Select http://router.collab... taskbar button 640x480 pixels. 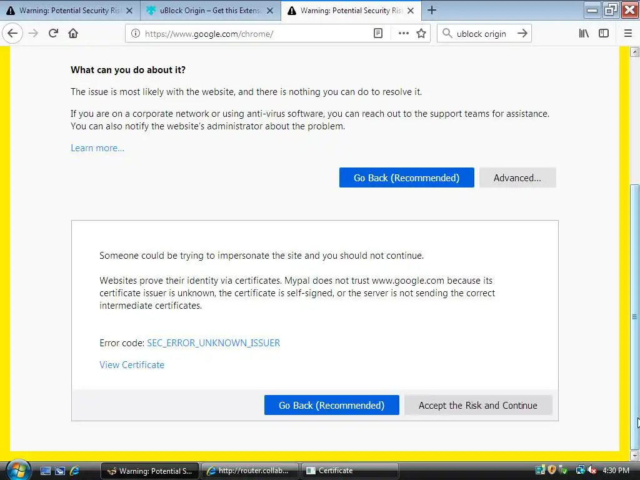tap(249, 471)
